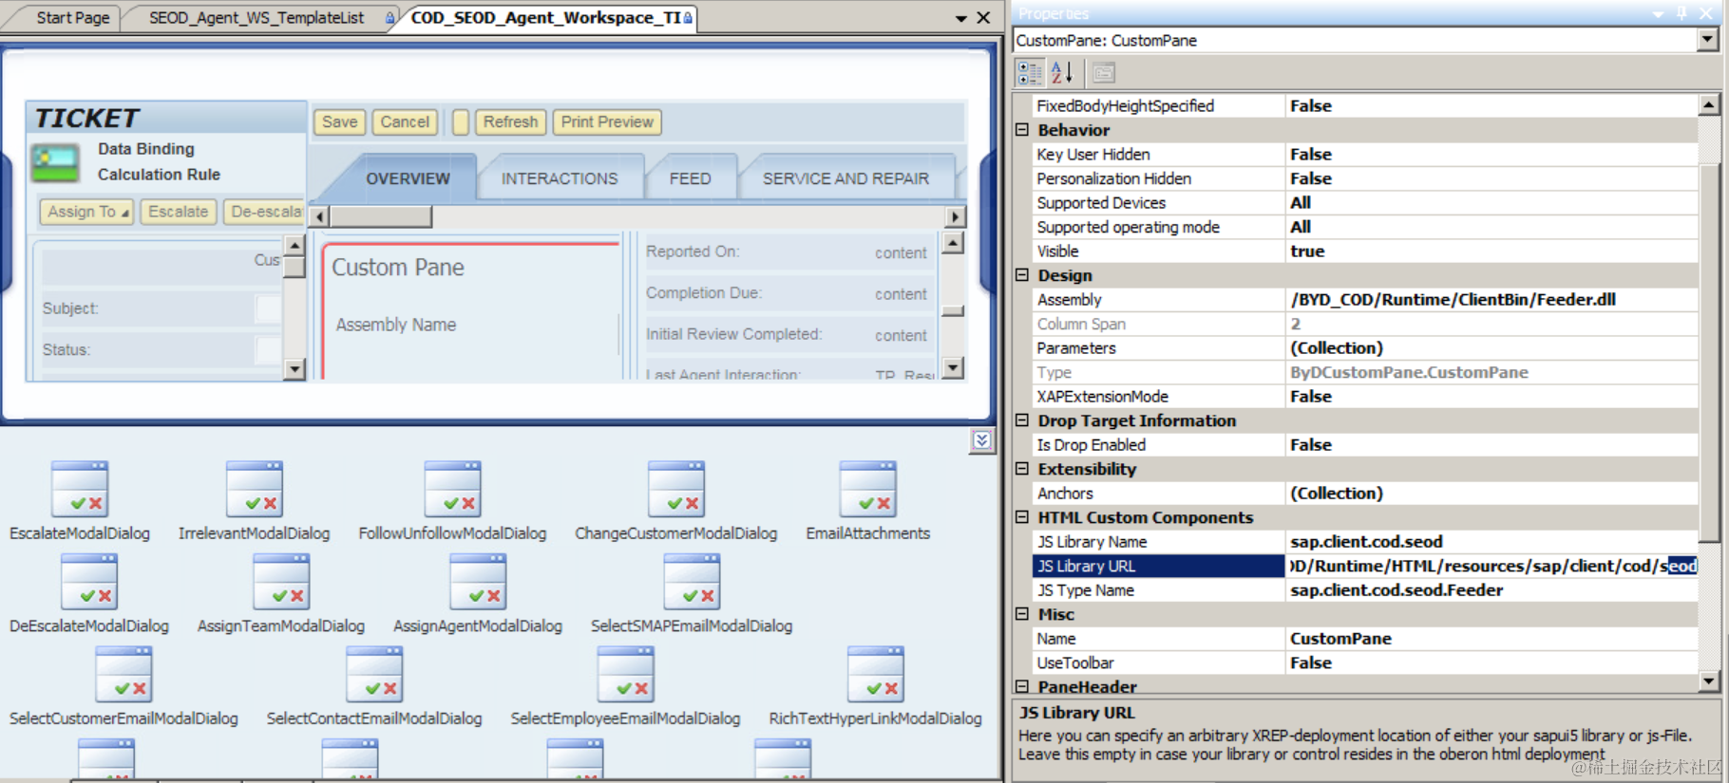Screen dimensions: 1729x783
Task: Select the FollowUnfollowModalDialog icon
Action: pyautogui.click(x=452, y=489)
